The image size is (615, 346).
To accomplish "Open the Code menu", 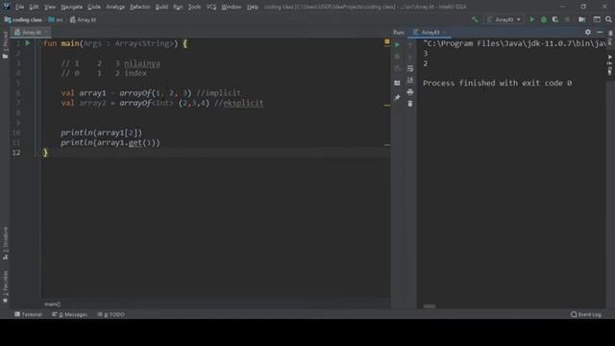I will (x=94, y=7).
